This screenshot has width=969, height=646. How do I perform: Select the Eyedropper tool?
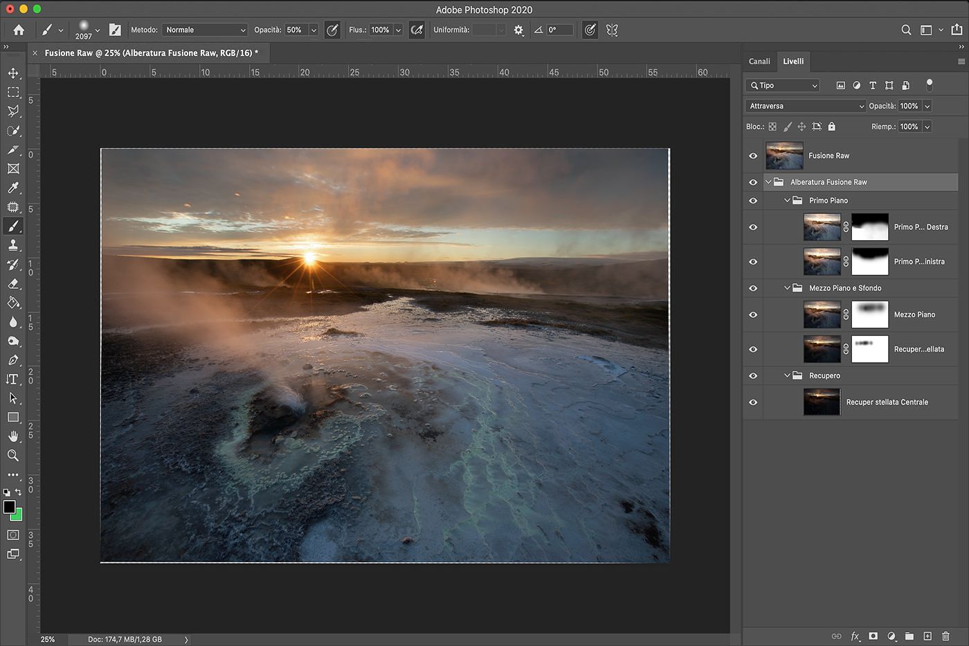point(13,188)
